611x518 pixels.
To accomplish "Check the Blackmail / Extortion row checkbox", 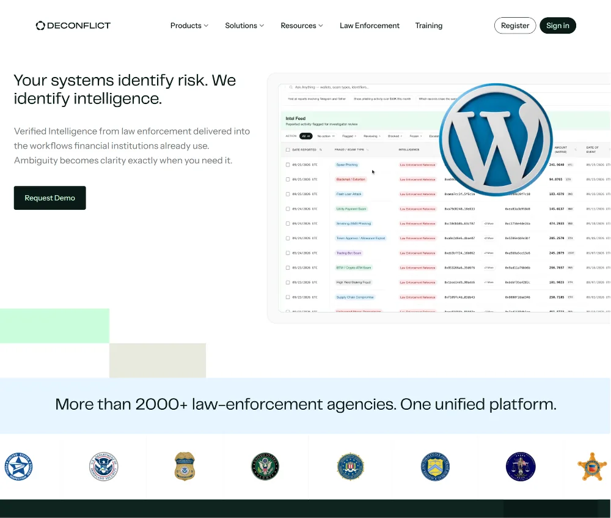I will pos(288,179).
